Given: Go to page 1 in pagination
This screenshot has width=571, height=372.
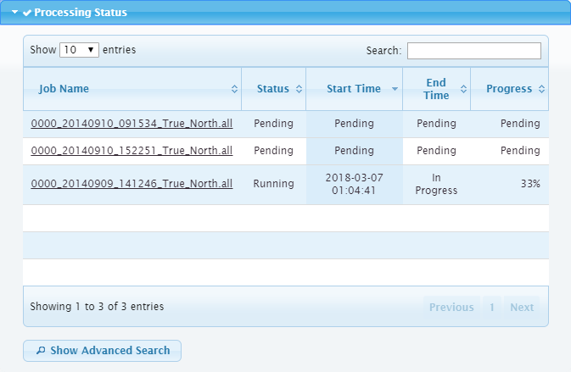Looking at the screenshot, I should pos(492,307).
